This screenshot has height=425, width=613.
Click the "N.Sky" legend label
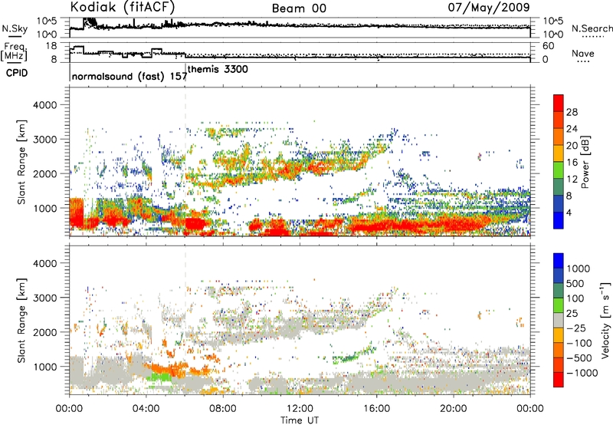tap(15, 28)
